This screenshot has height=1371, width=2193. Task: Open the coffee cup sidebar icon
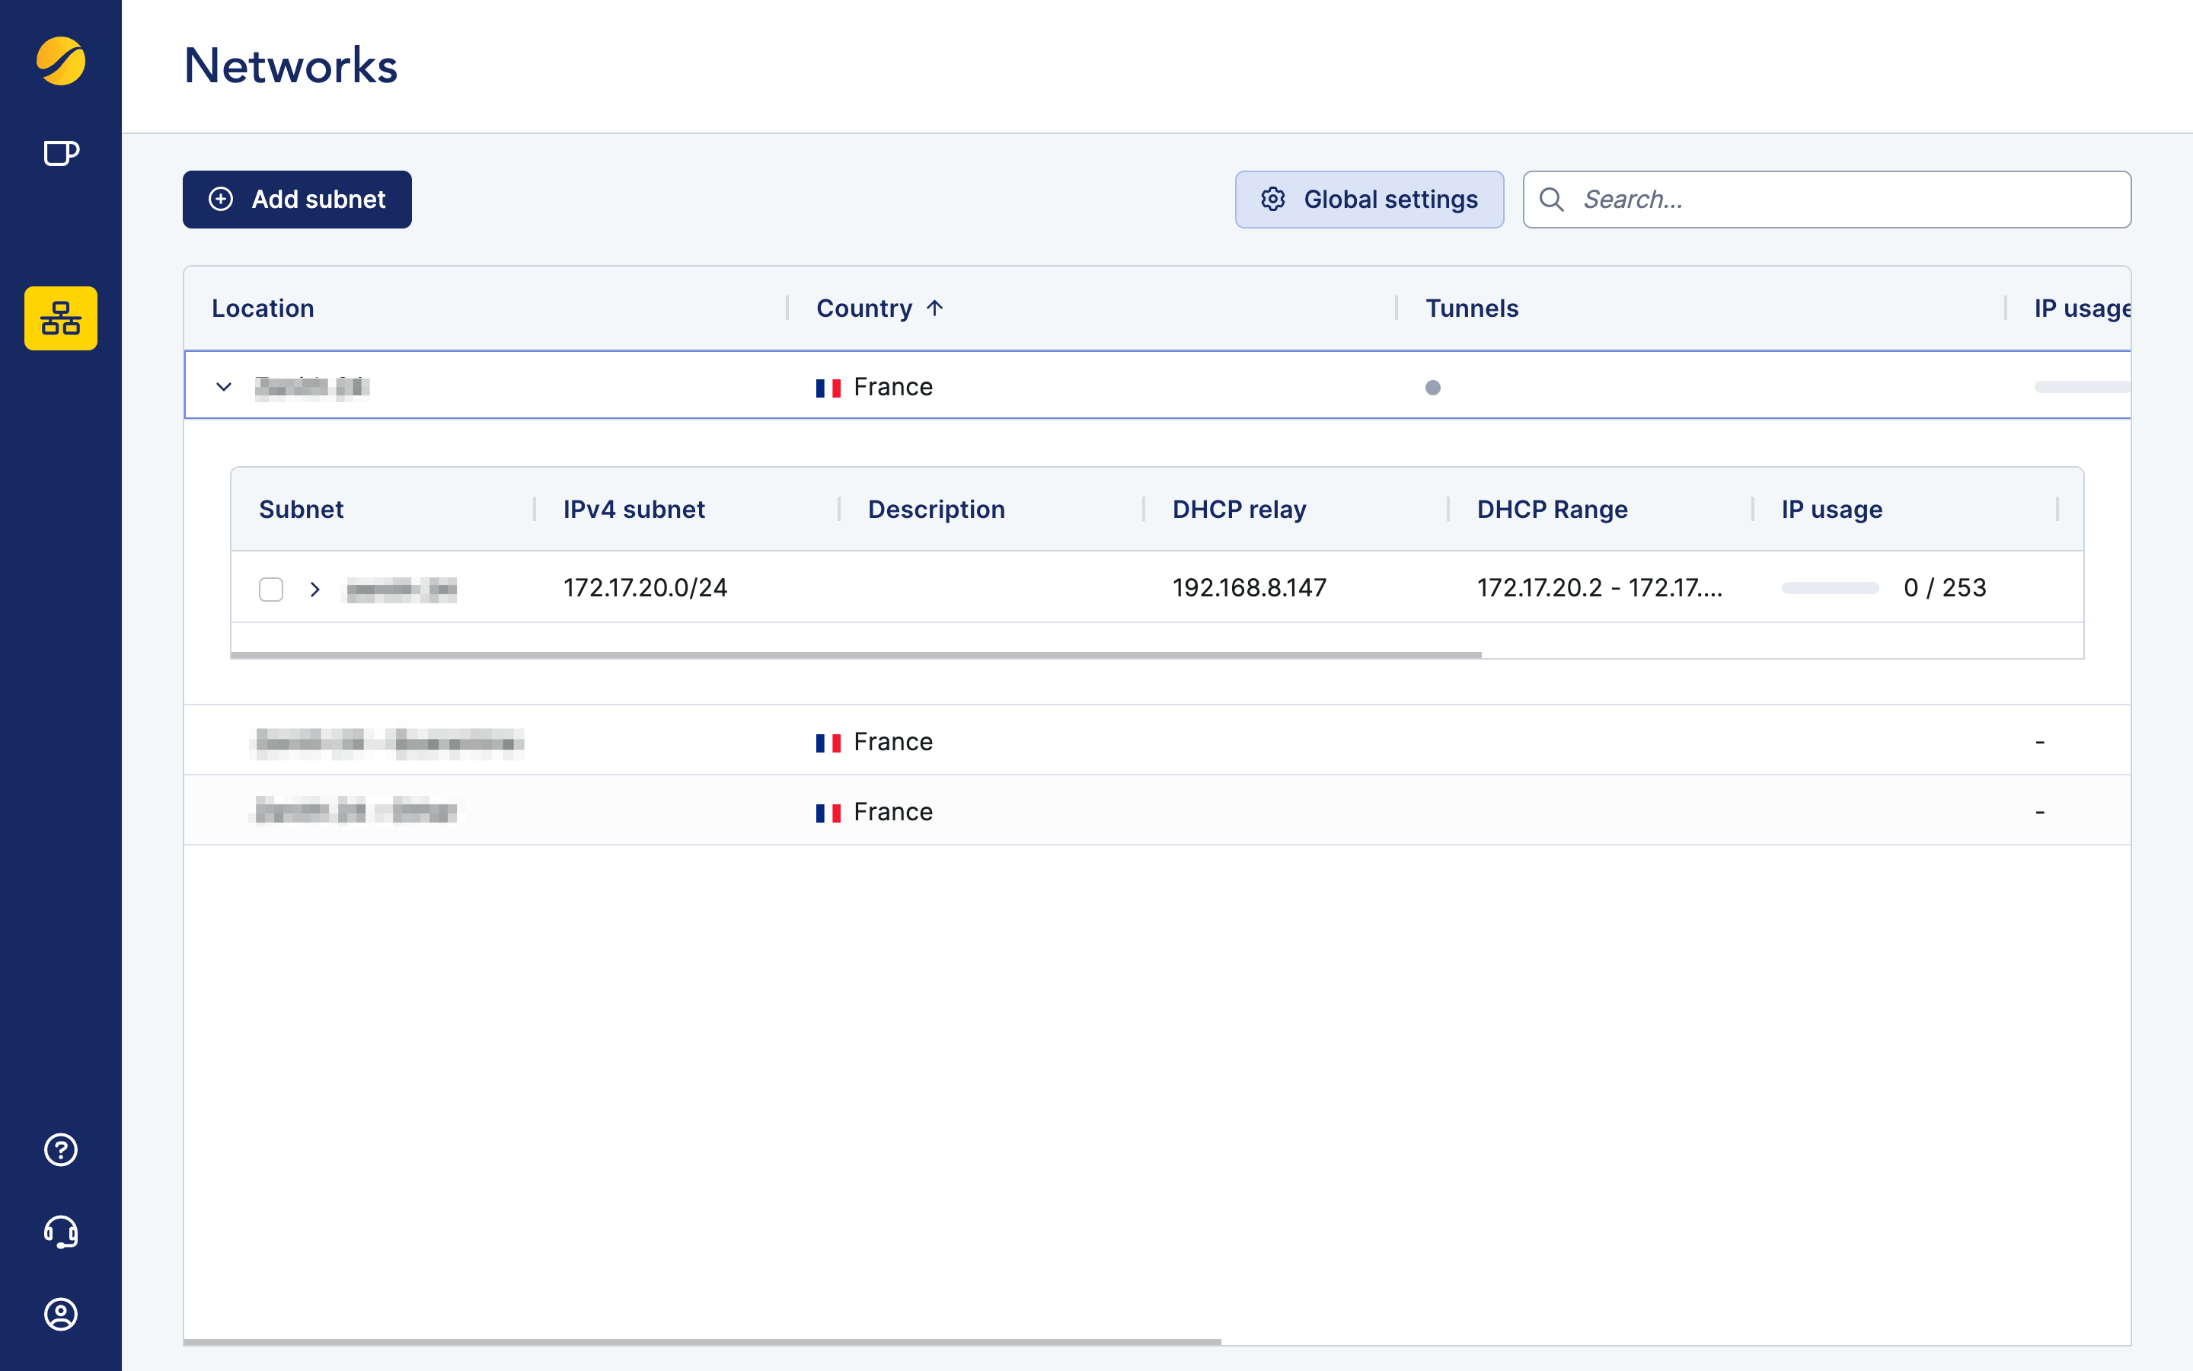point(61,153)
